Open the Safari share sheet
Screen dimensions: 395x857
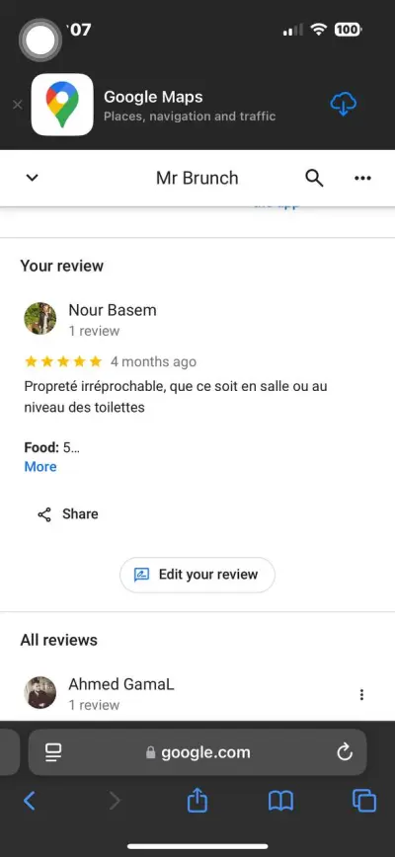(197, 801)
